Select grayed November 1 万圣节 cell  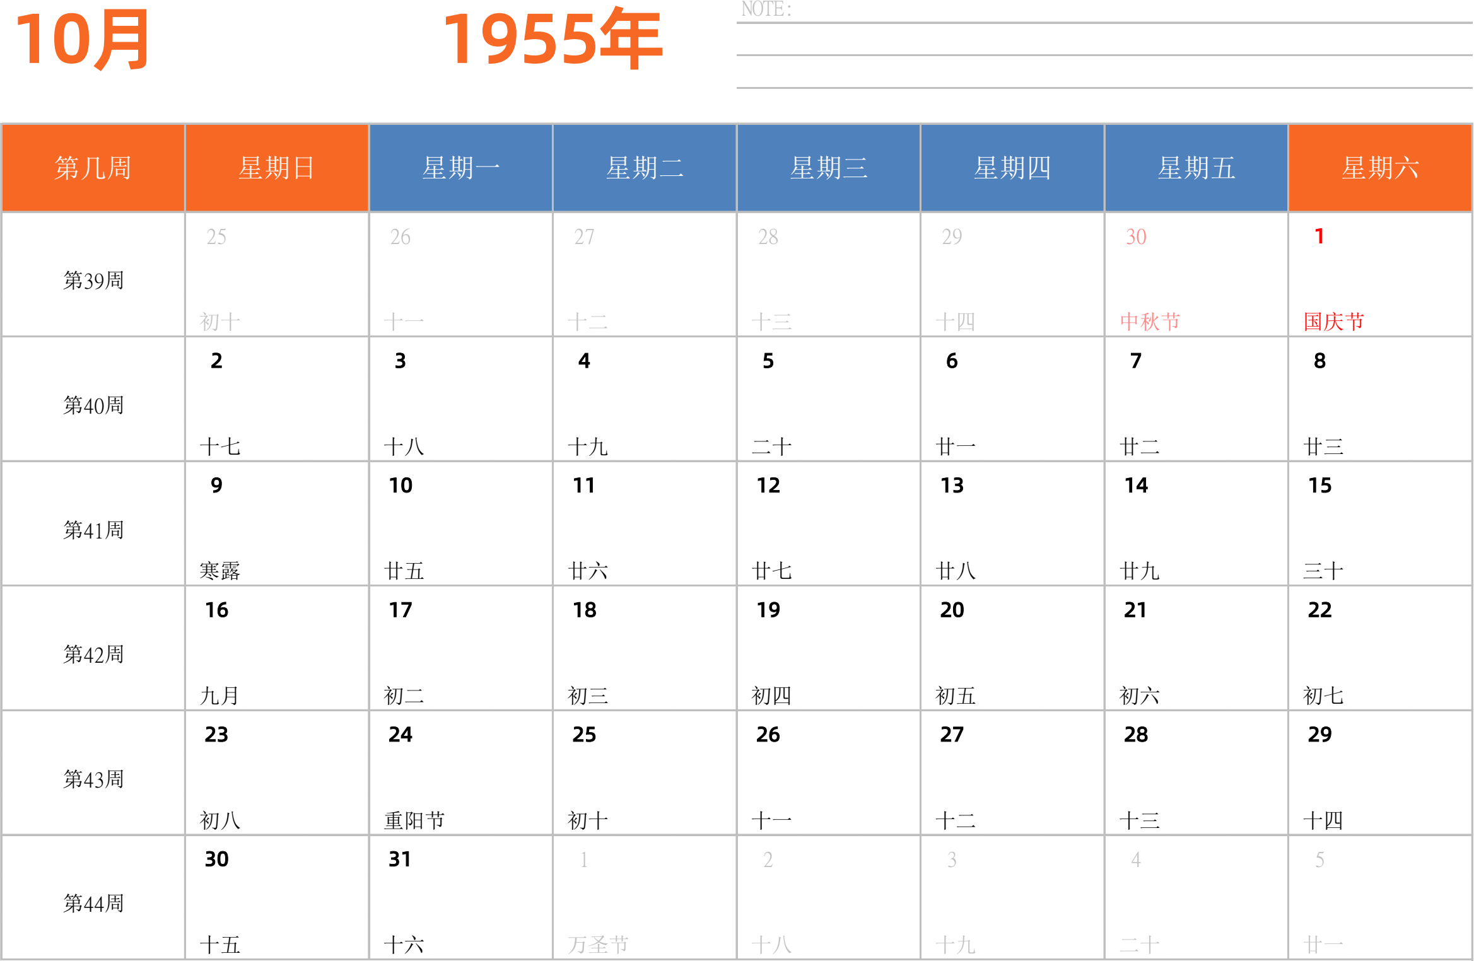[x=644, y=898]
